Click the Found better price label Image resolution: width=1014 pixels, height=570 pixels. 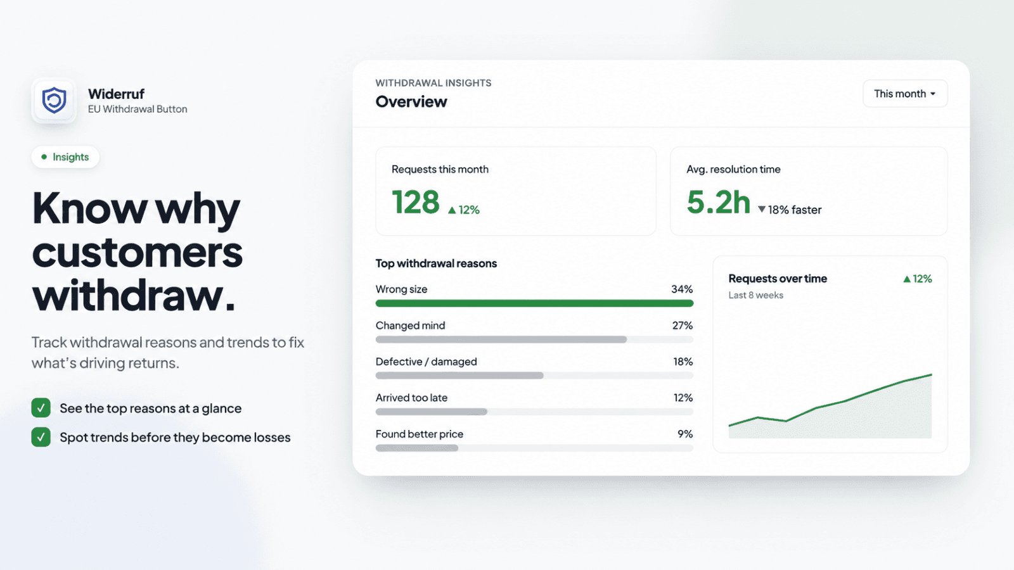coord(419,434)
